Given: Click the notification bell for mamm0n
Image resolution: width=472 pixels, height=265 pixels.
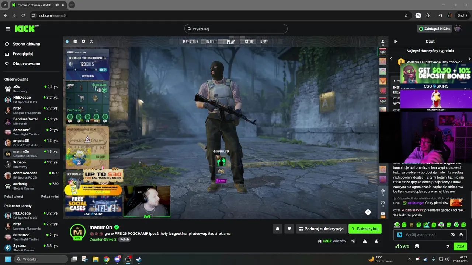Looking at the screenshot, I should coord(278,229).
